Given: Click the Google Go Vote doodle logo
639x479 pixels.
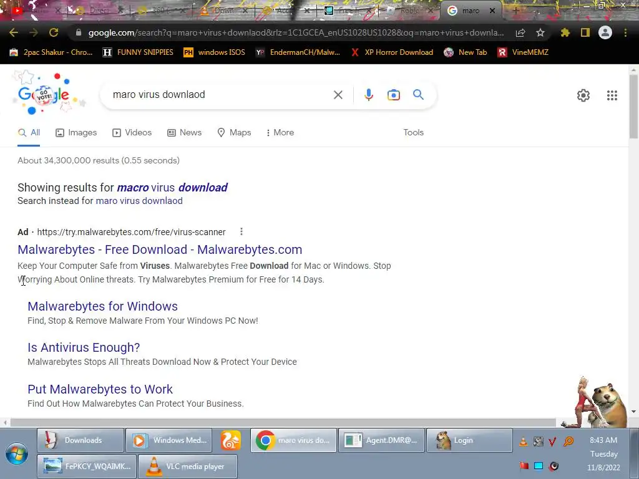Looking at the screenshot, I should coord(44,94).
